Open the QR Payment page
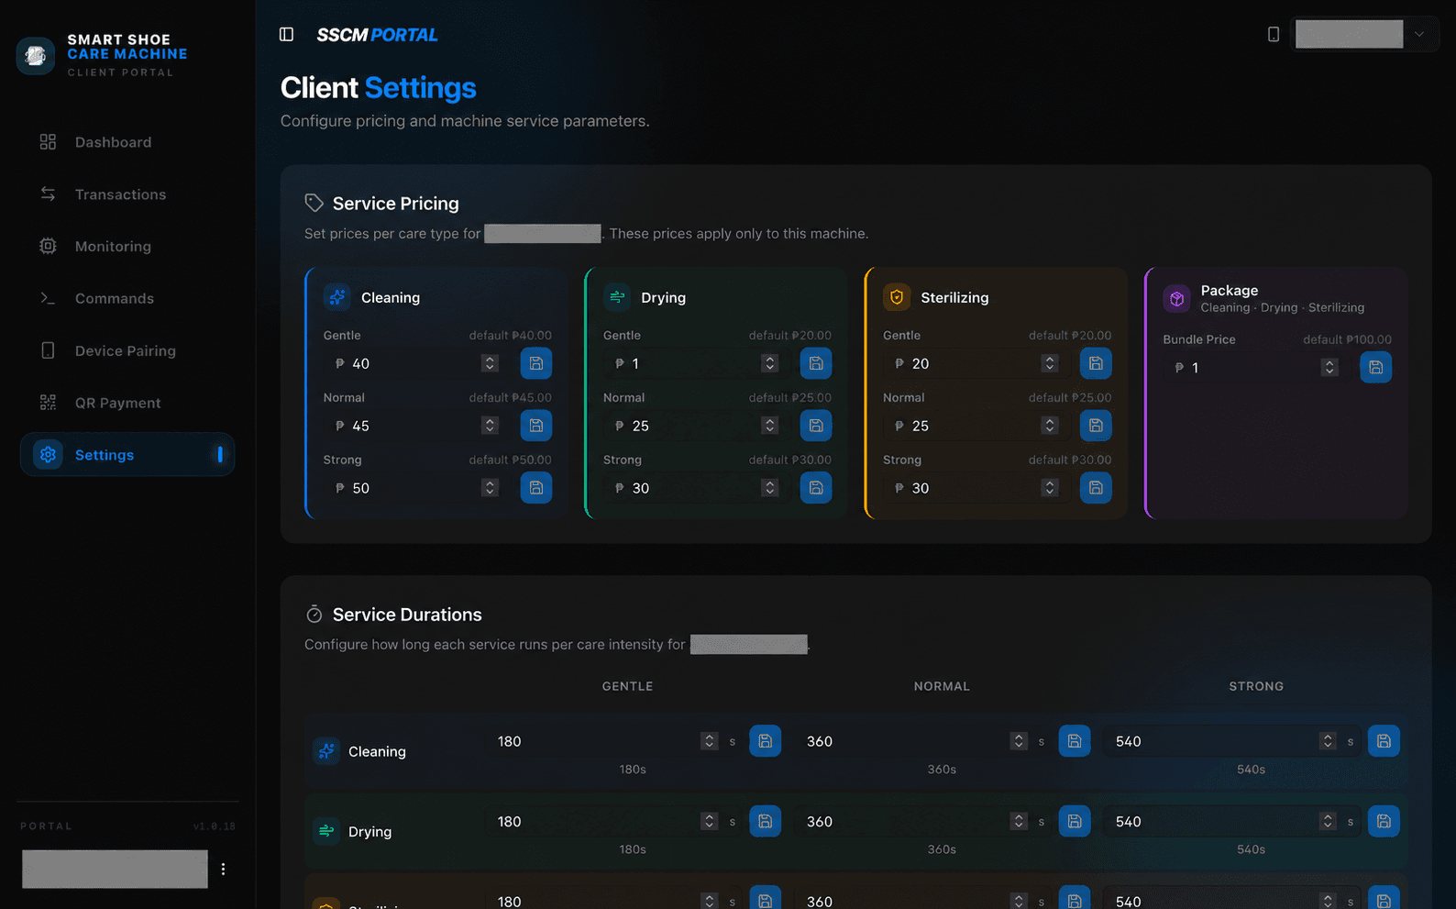The image size is (1456, 909). [x=127, y=403]
